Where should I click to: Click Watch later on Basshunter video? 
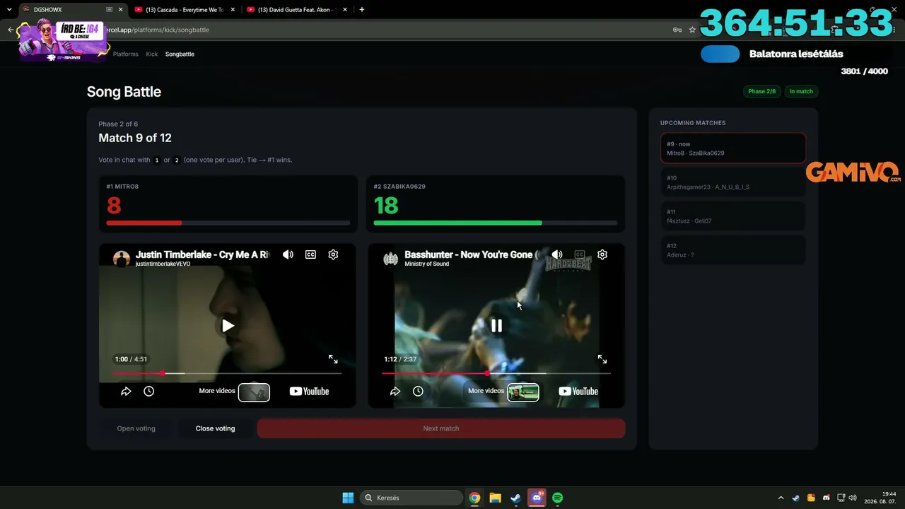point(418,391)
